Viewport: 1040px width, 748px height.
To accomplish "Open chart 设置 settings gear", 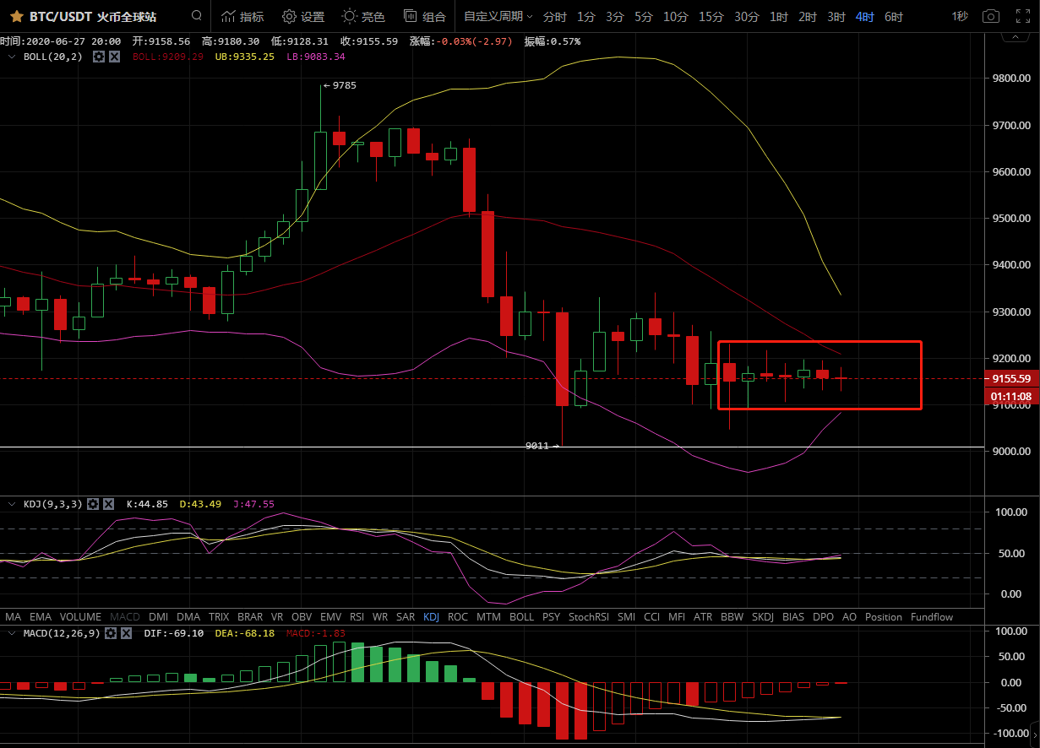I will click(x=302, y=16).
